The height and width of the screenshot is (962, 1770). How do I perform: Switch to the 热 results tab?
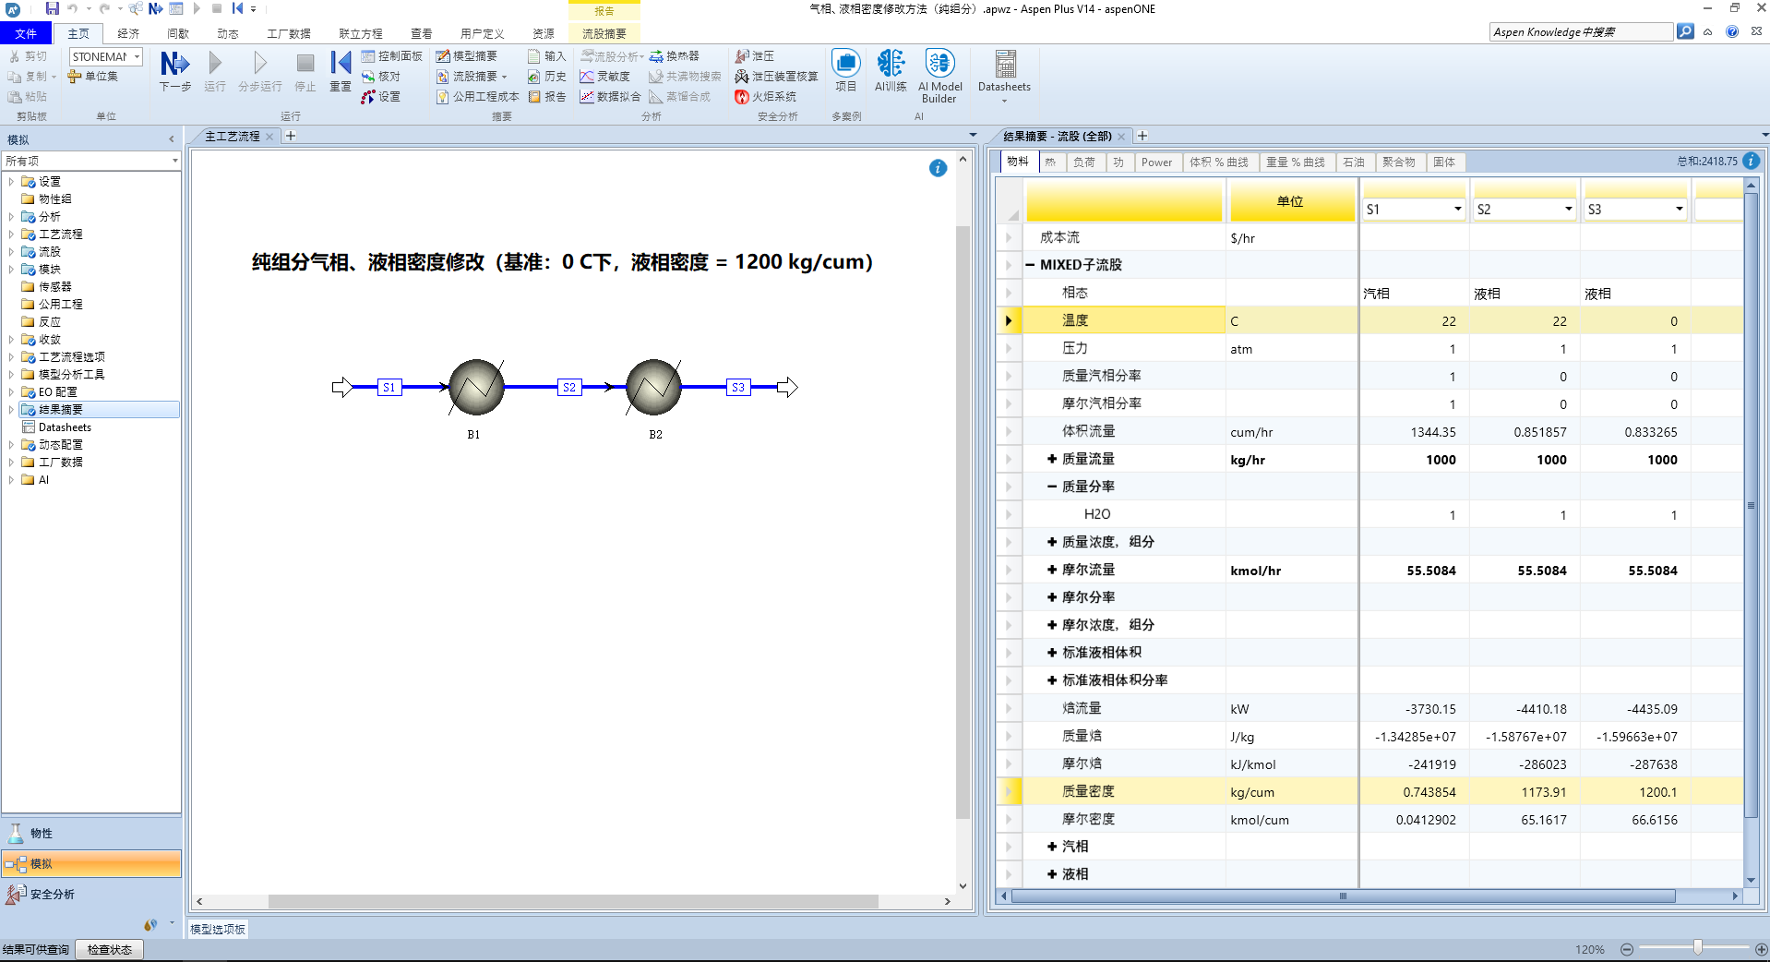1050,162
